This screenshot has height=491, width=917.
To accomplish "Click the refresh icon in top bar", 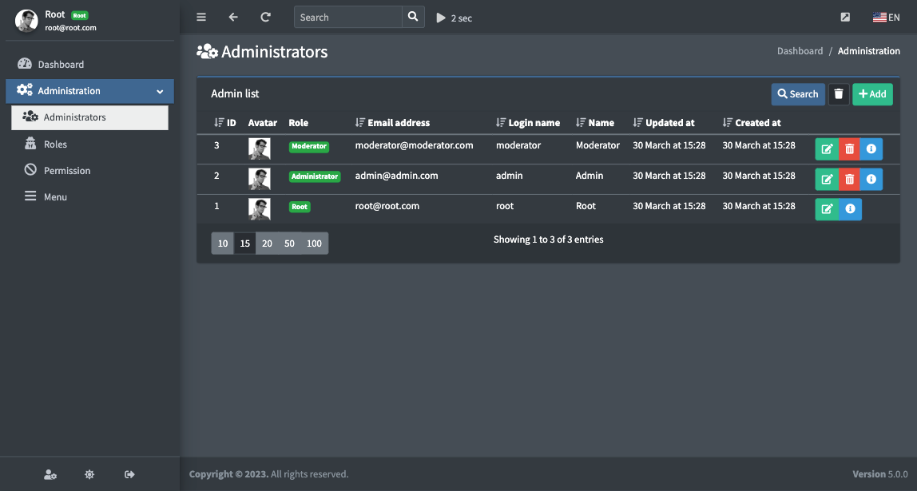I will [x=265, y=18].
